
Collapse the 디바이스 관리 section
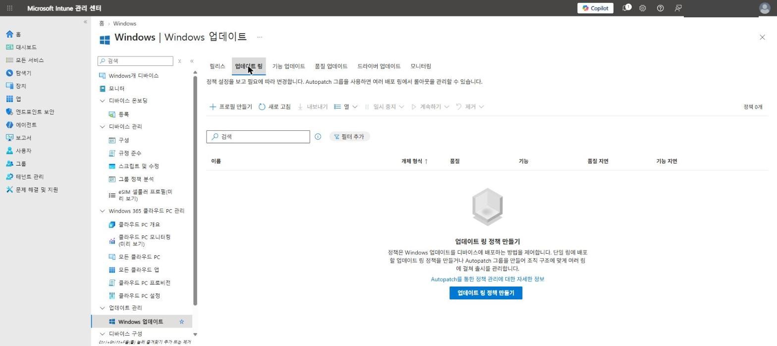point(102,126)
